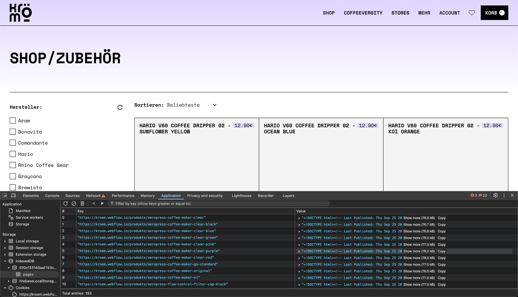Toggle the device toolbar icon
Viewport: 518px width, 297px height.
[x=13, y=195]
